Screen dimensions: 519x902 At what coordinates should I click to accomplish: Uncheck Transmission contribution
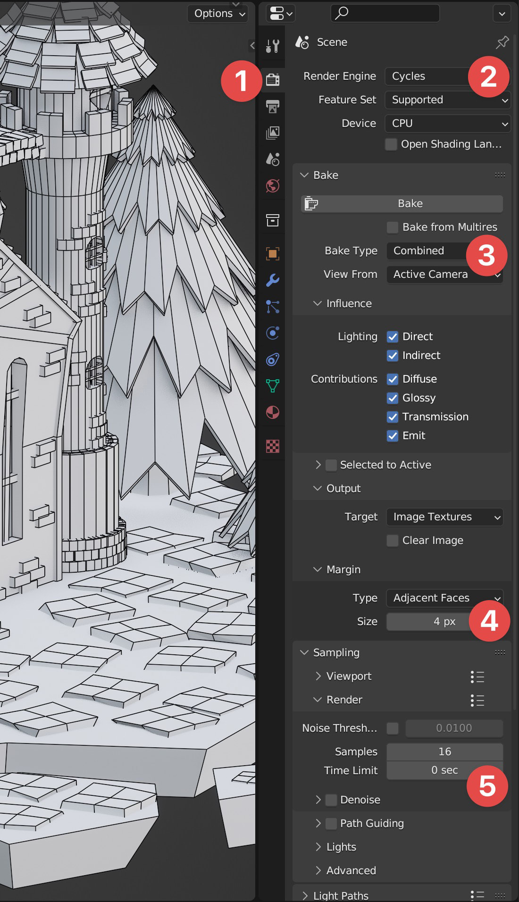pyautogui.click(x=393, y=417)
